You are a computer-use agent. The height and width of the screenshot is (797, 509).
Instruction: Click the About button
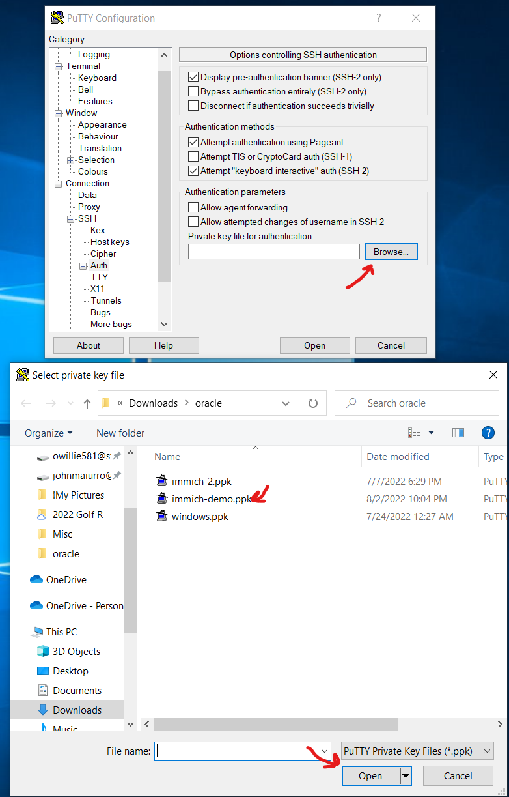(x=89, y=345)
